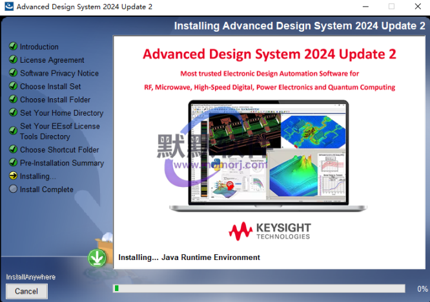Click the Keysight Technologies logo
The width and height of the screenshot is (430, 302).
[269, 231]
